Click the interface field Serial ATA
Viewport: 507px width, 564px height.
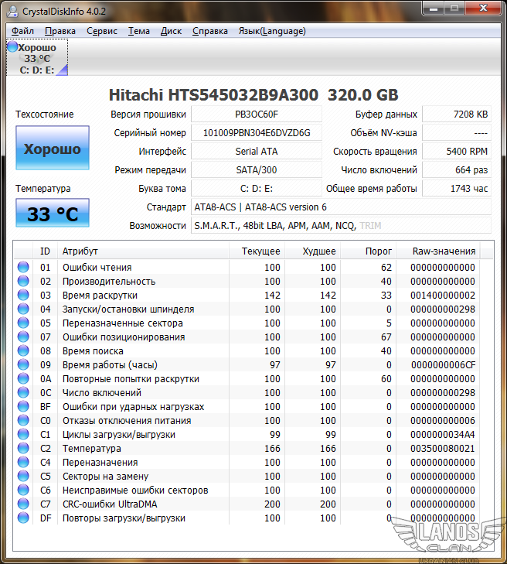257,152
